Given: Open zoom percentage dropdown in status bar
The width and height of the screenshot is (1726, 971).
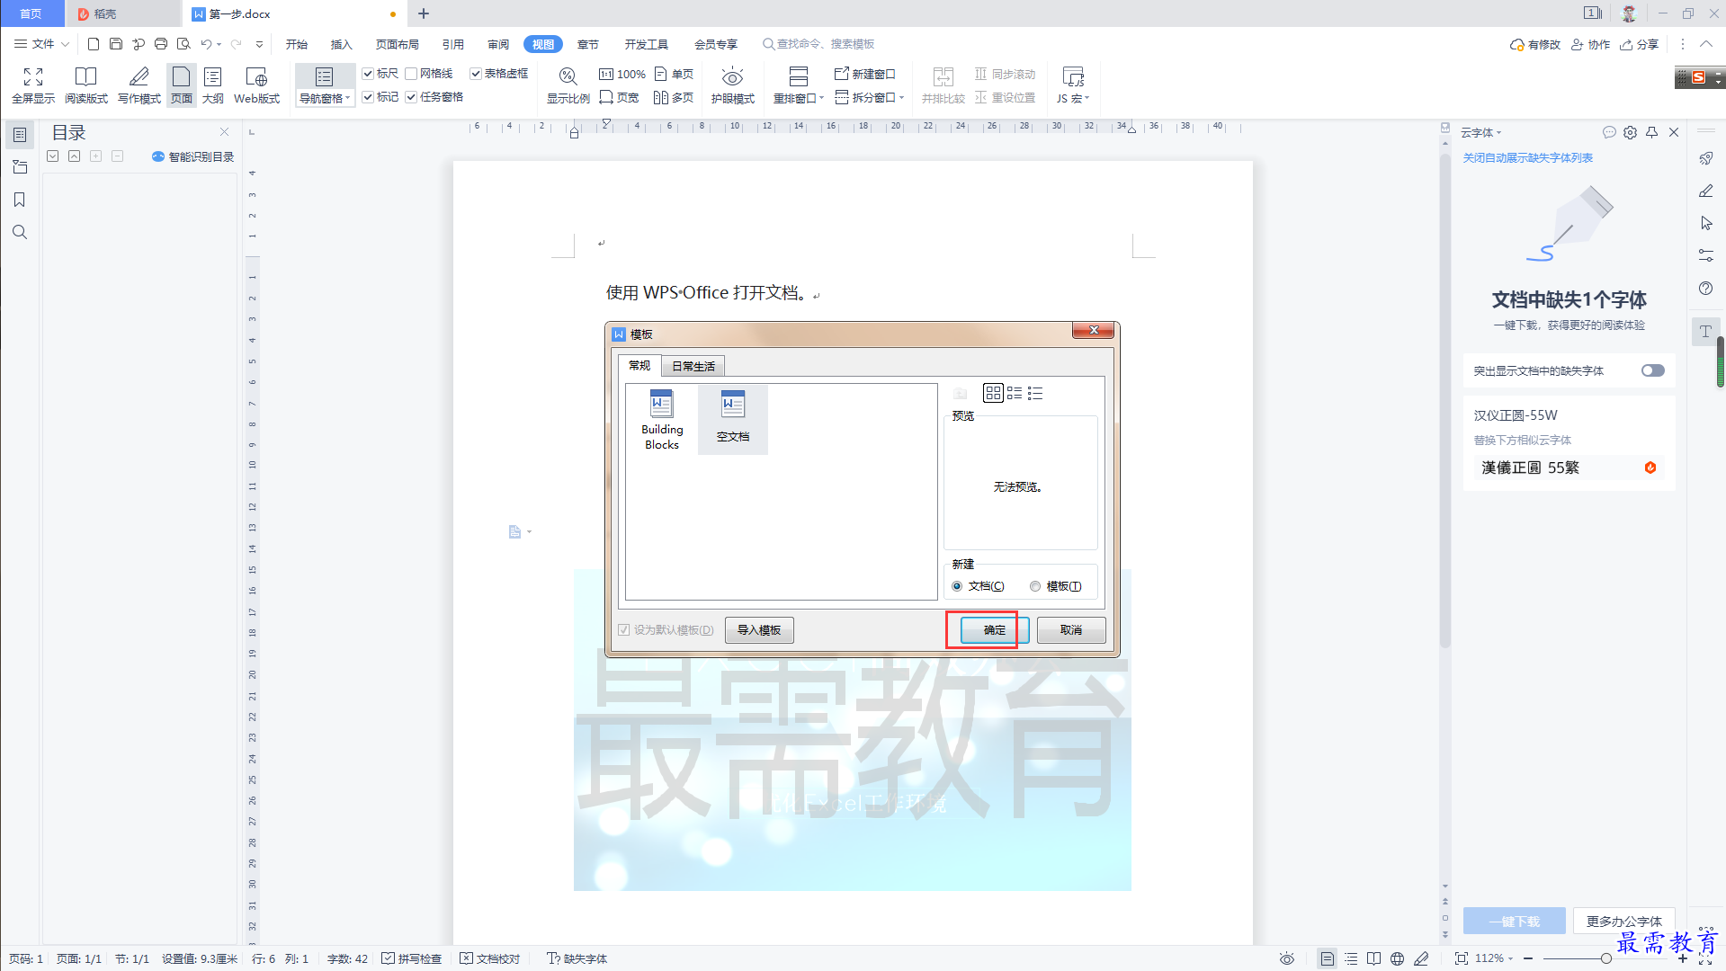Looking at the screenshot, I should click(1511, 958).
